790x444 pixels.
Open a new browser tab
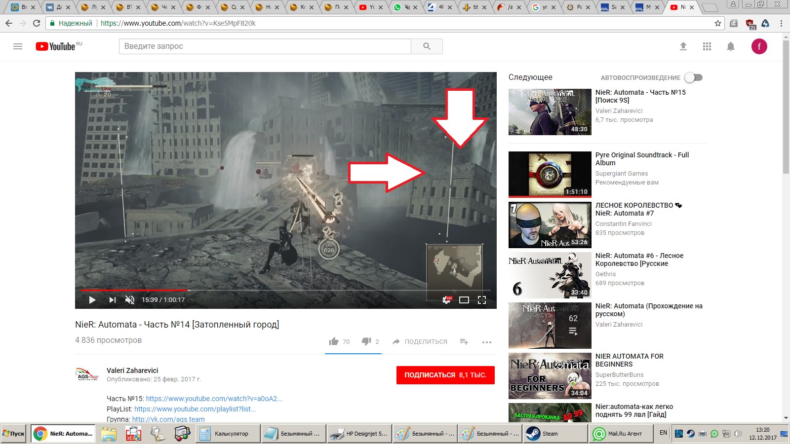pos(710,7)
